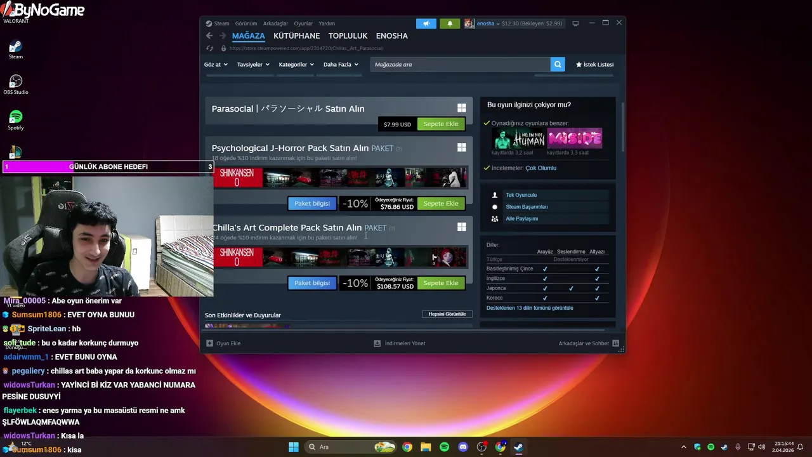Add Psychological J-Horror Pack to cart
812x457 pixels.
click(x=441, y=203)
